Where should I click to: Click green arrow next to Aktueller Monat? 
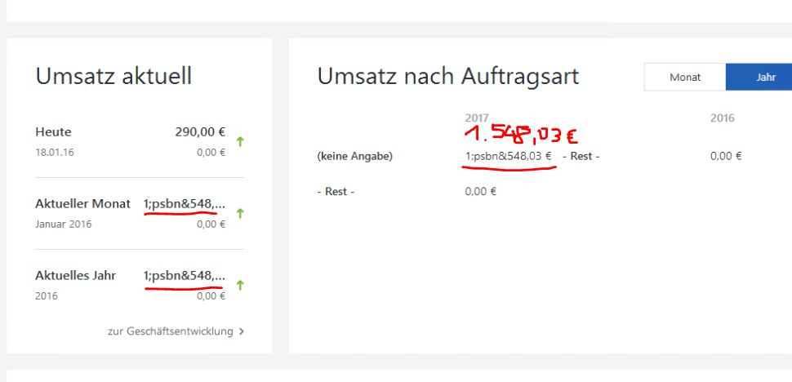(240, 214)
